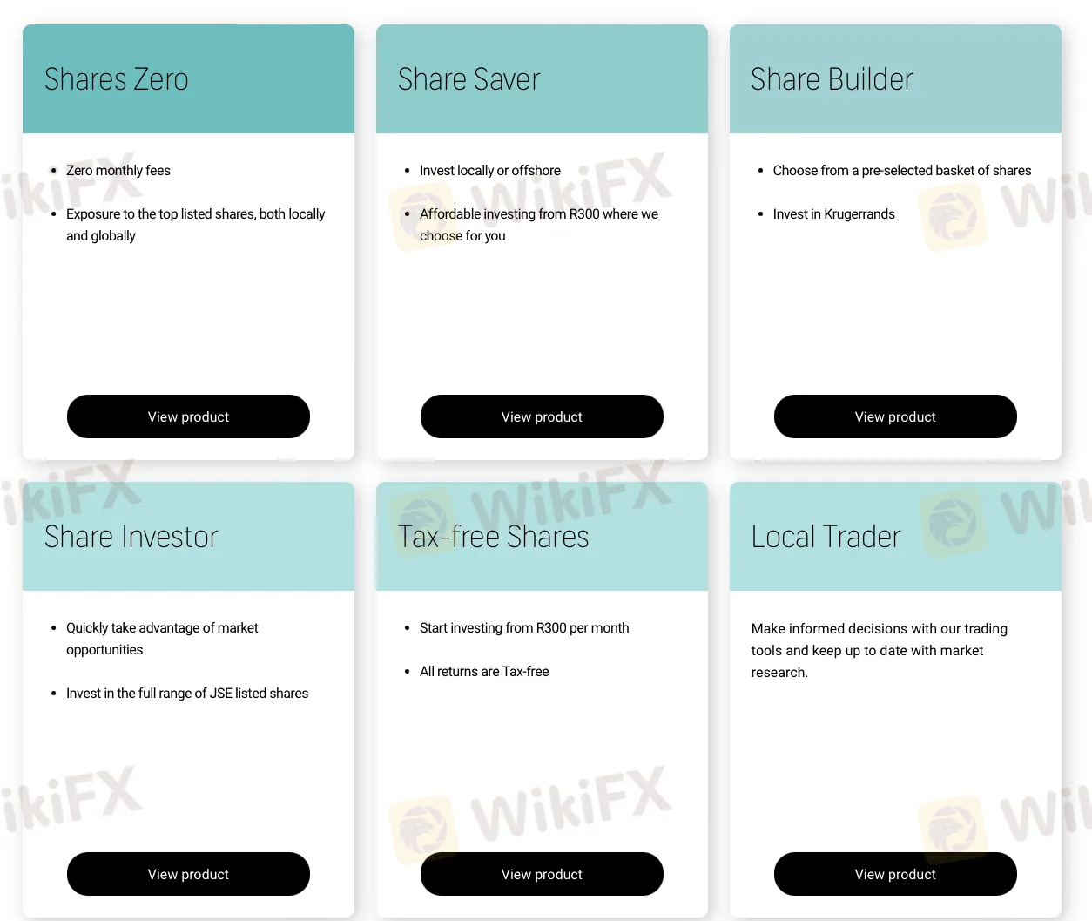The image size is (1092, 921).
Task: Open Local Trader via View product
Action: (x=895, y=874)
